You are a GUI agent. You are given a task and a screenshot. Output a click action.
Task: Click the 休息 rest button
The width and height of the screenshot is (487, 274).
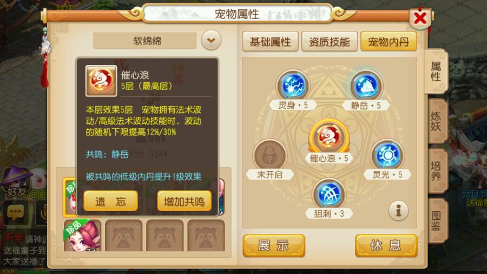[x=386, y=246]
